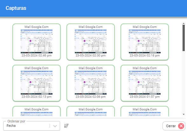
Task: Click the scrollbar down arrow
Action: (x=184, y=114)
